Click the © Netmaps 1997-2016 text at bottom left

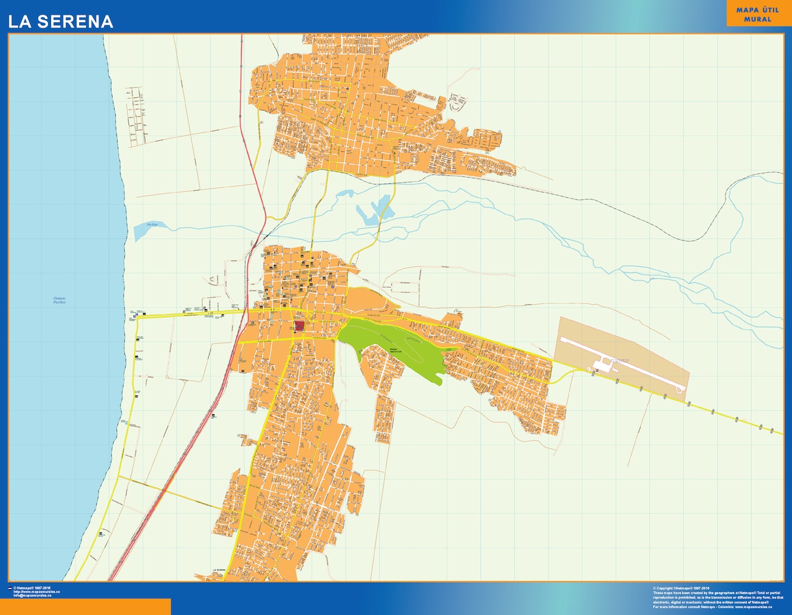[33, 588]
